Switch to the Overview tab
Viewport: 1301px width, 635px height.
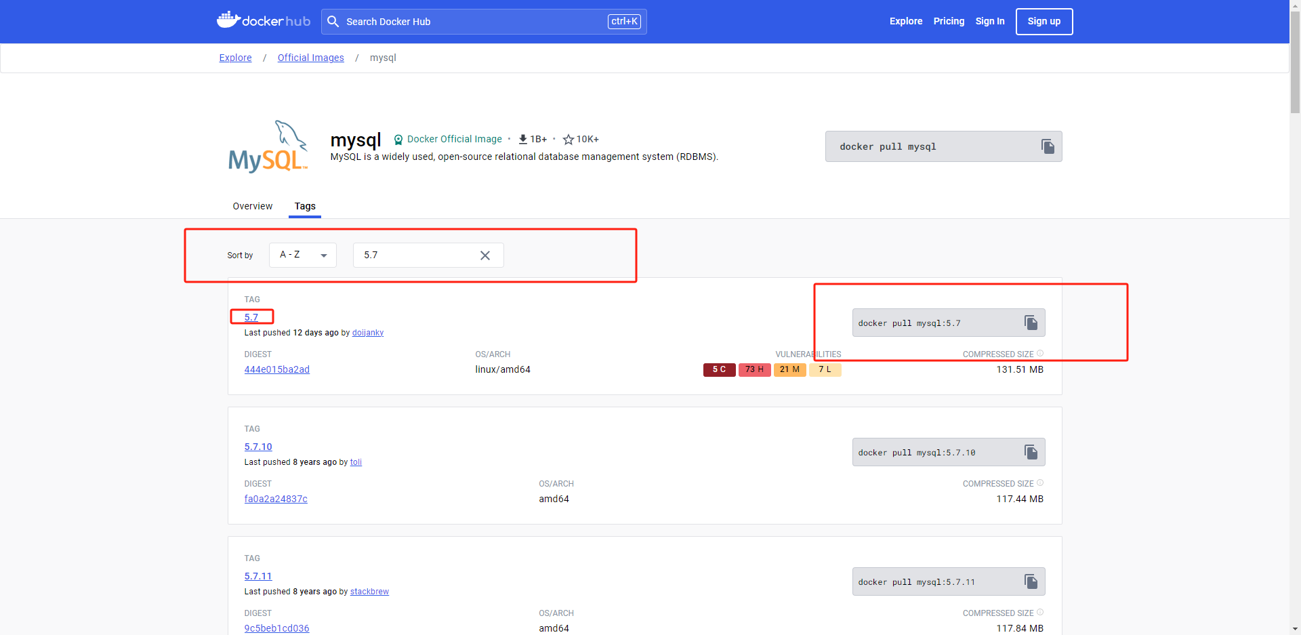[x=252, y=206]
